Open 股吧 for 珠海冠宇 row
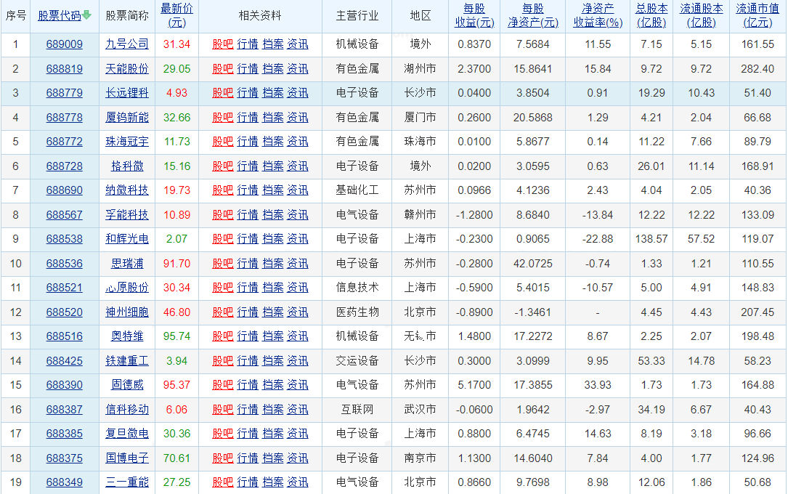788x494 pixels. click(223, 142)
